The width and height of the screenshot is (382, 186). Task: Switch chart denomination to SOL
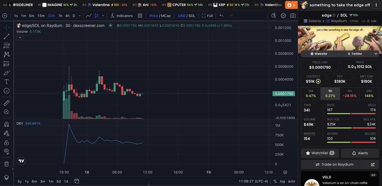(x=192, y=16)
